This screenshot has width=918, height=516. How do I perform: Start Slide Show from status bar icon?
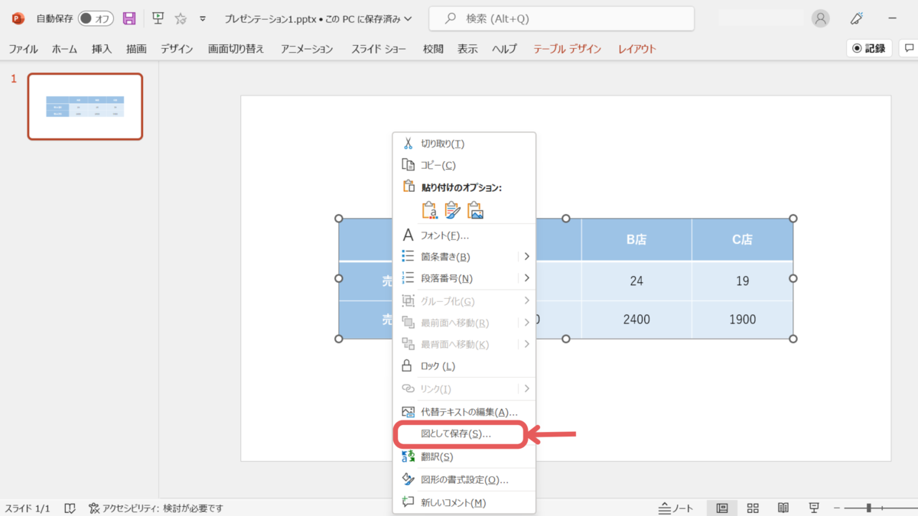(814, 508)
